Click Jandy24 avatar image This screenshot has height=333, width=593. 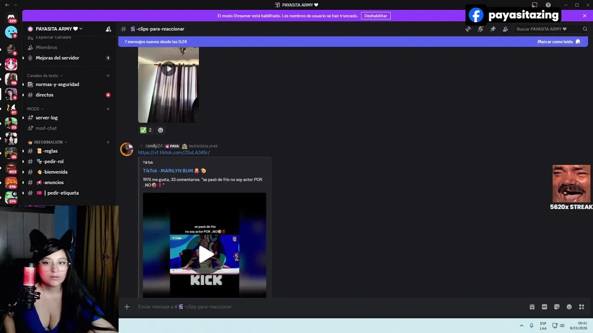[x=127, y=149]
